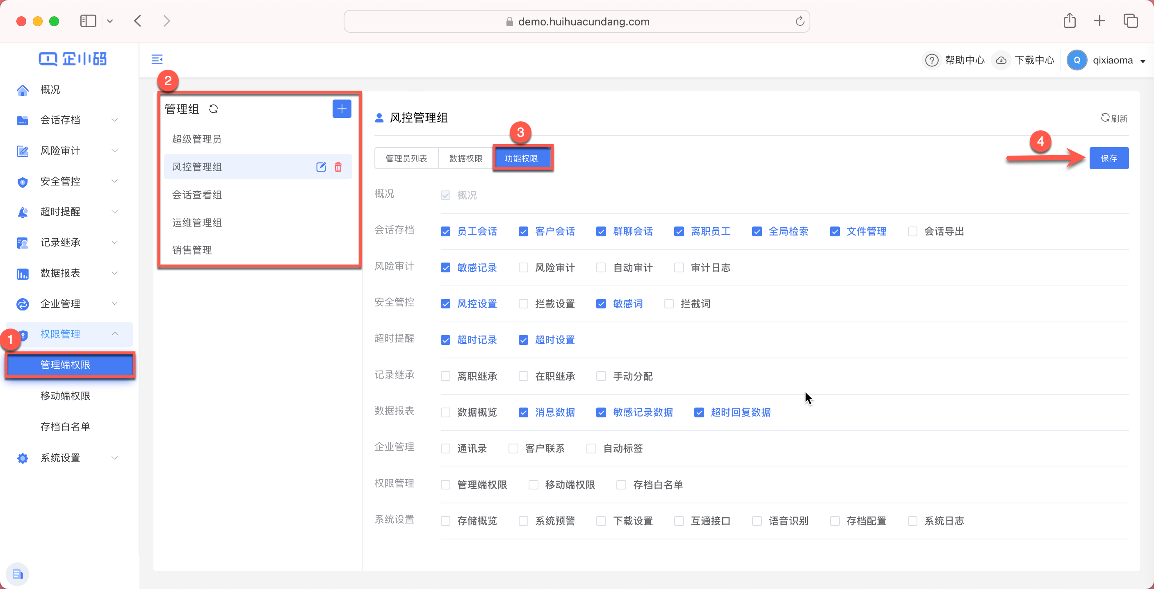Expand 超时提醒 sidebar chevron

[x=115, y=212]
